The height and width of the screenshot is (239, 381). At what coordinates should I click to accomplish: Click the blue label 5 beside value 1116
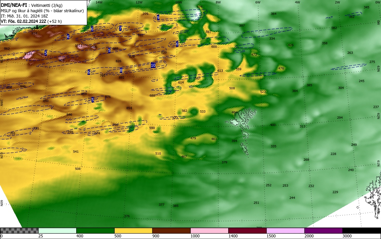[x=46, y=53]
